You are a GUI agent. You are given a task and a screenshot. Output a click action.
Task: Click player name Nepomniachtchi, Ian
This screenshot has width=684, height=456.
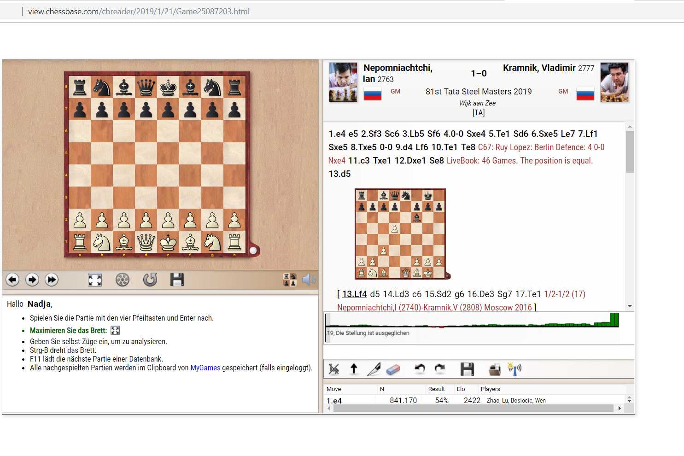click(x=398, y=73)
